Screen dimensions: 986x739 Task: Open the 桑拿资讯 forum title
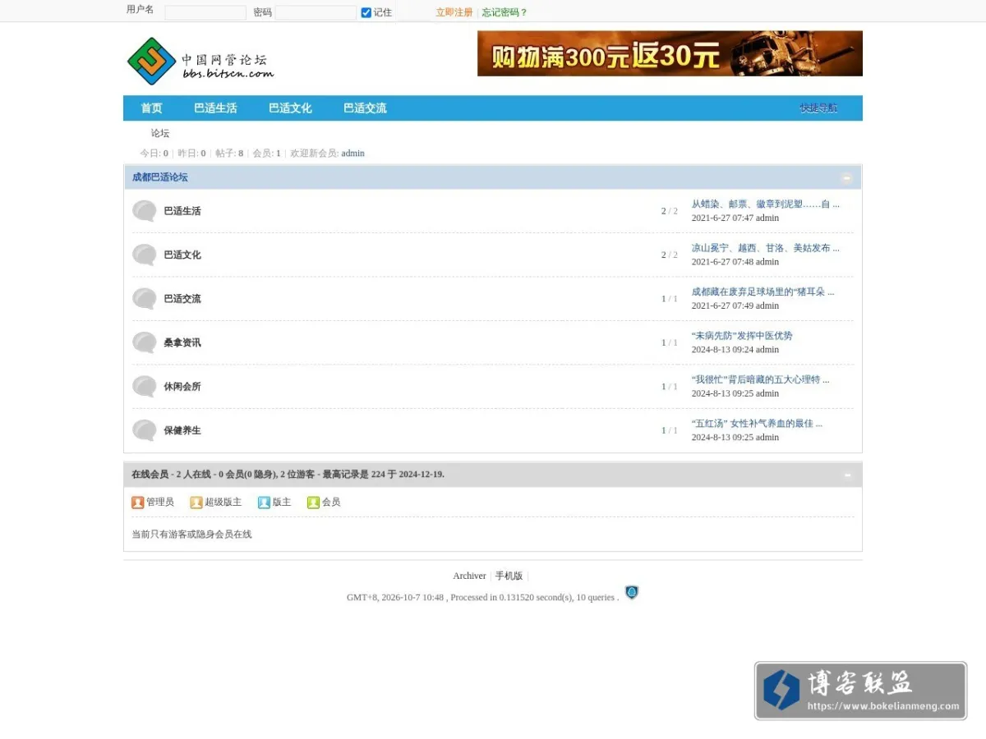pos(182,342)
